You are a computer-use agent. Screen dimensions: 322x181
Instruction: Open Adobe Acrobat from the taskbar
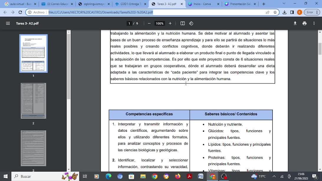tap(189, 176)
